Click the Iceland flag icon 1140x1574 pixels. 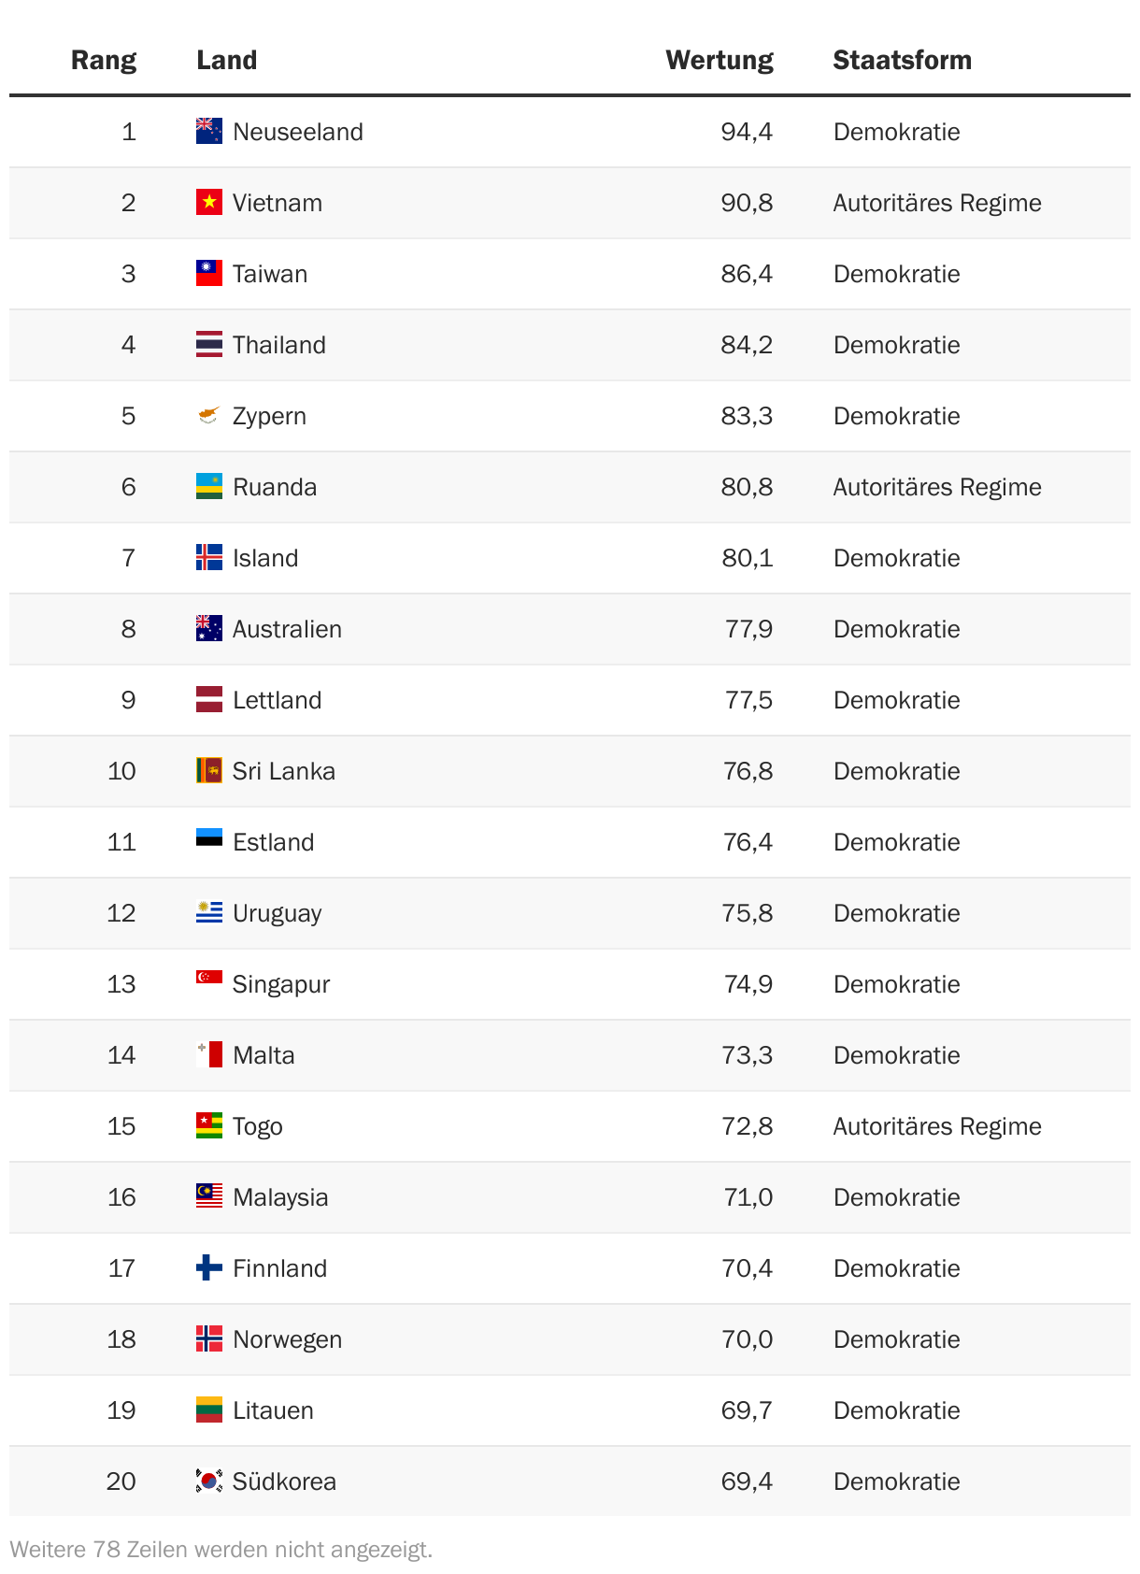coord(209,558)
